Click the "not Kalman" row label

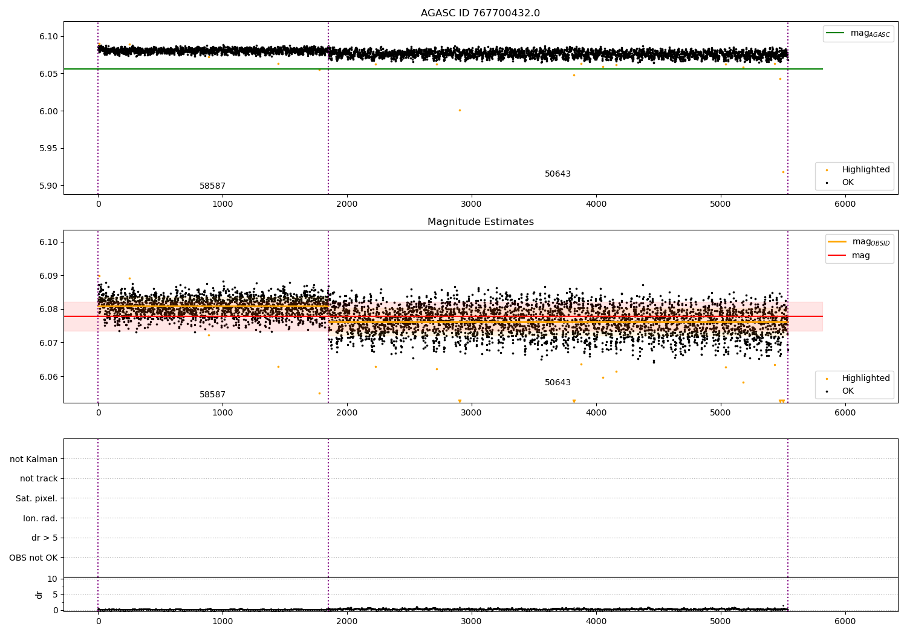pos(34,459)
